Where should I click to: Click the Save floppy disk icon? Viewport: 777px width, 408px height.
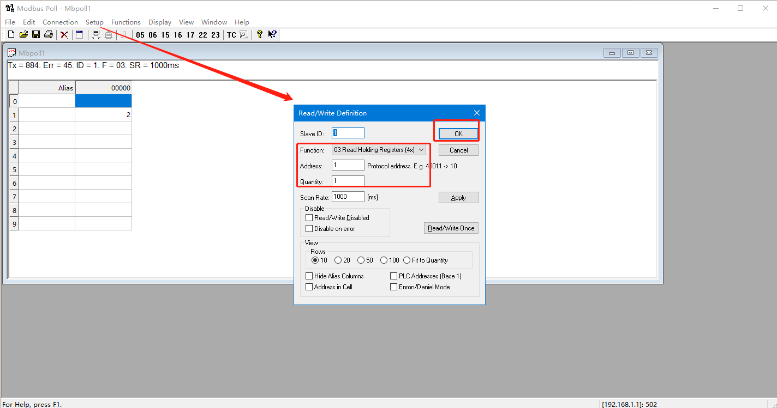36,35
